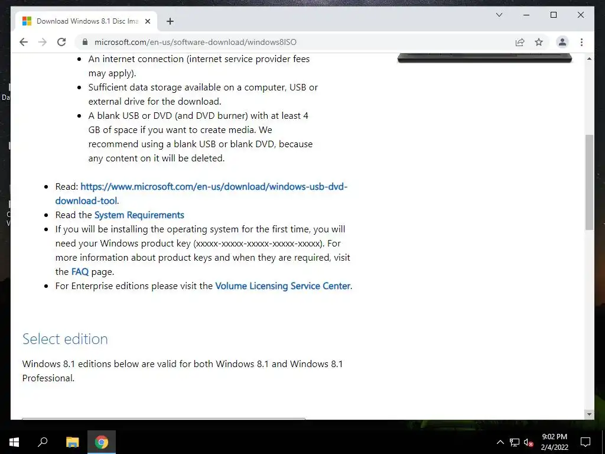Open the Chrome three-dot menu
This screenshot has width=605, height=454.
coord(581,42)
